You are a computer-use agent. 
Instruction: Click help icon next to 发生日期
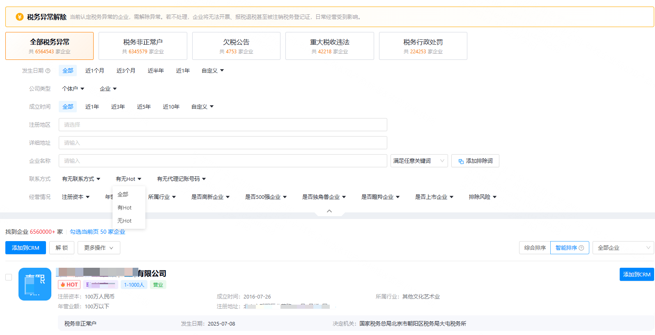pyautogui.click(x=48, y=71)
